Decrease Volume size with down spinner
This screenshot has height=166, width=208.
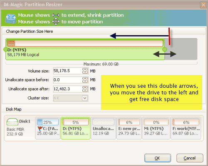pos(85,72)
